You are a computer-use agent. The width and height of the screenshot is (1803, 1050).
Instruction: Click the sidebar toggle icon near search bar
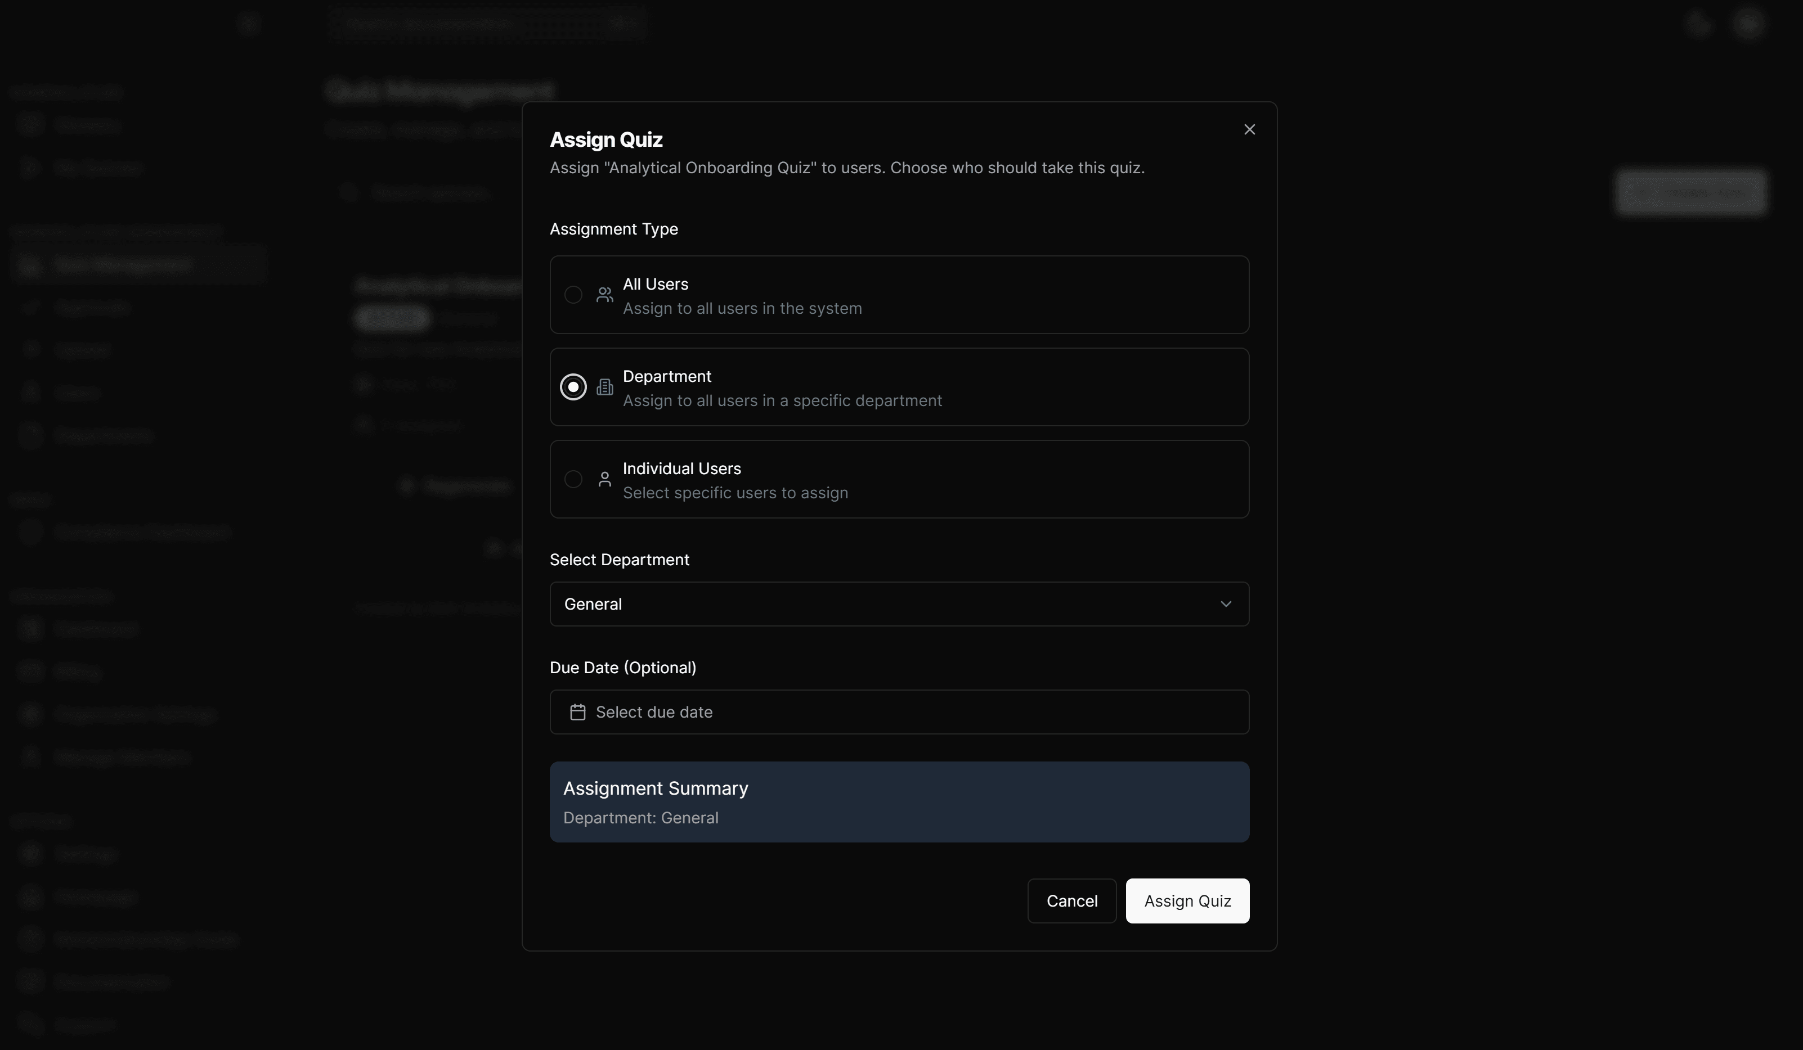(x=249, y=24)
